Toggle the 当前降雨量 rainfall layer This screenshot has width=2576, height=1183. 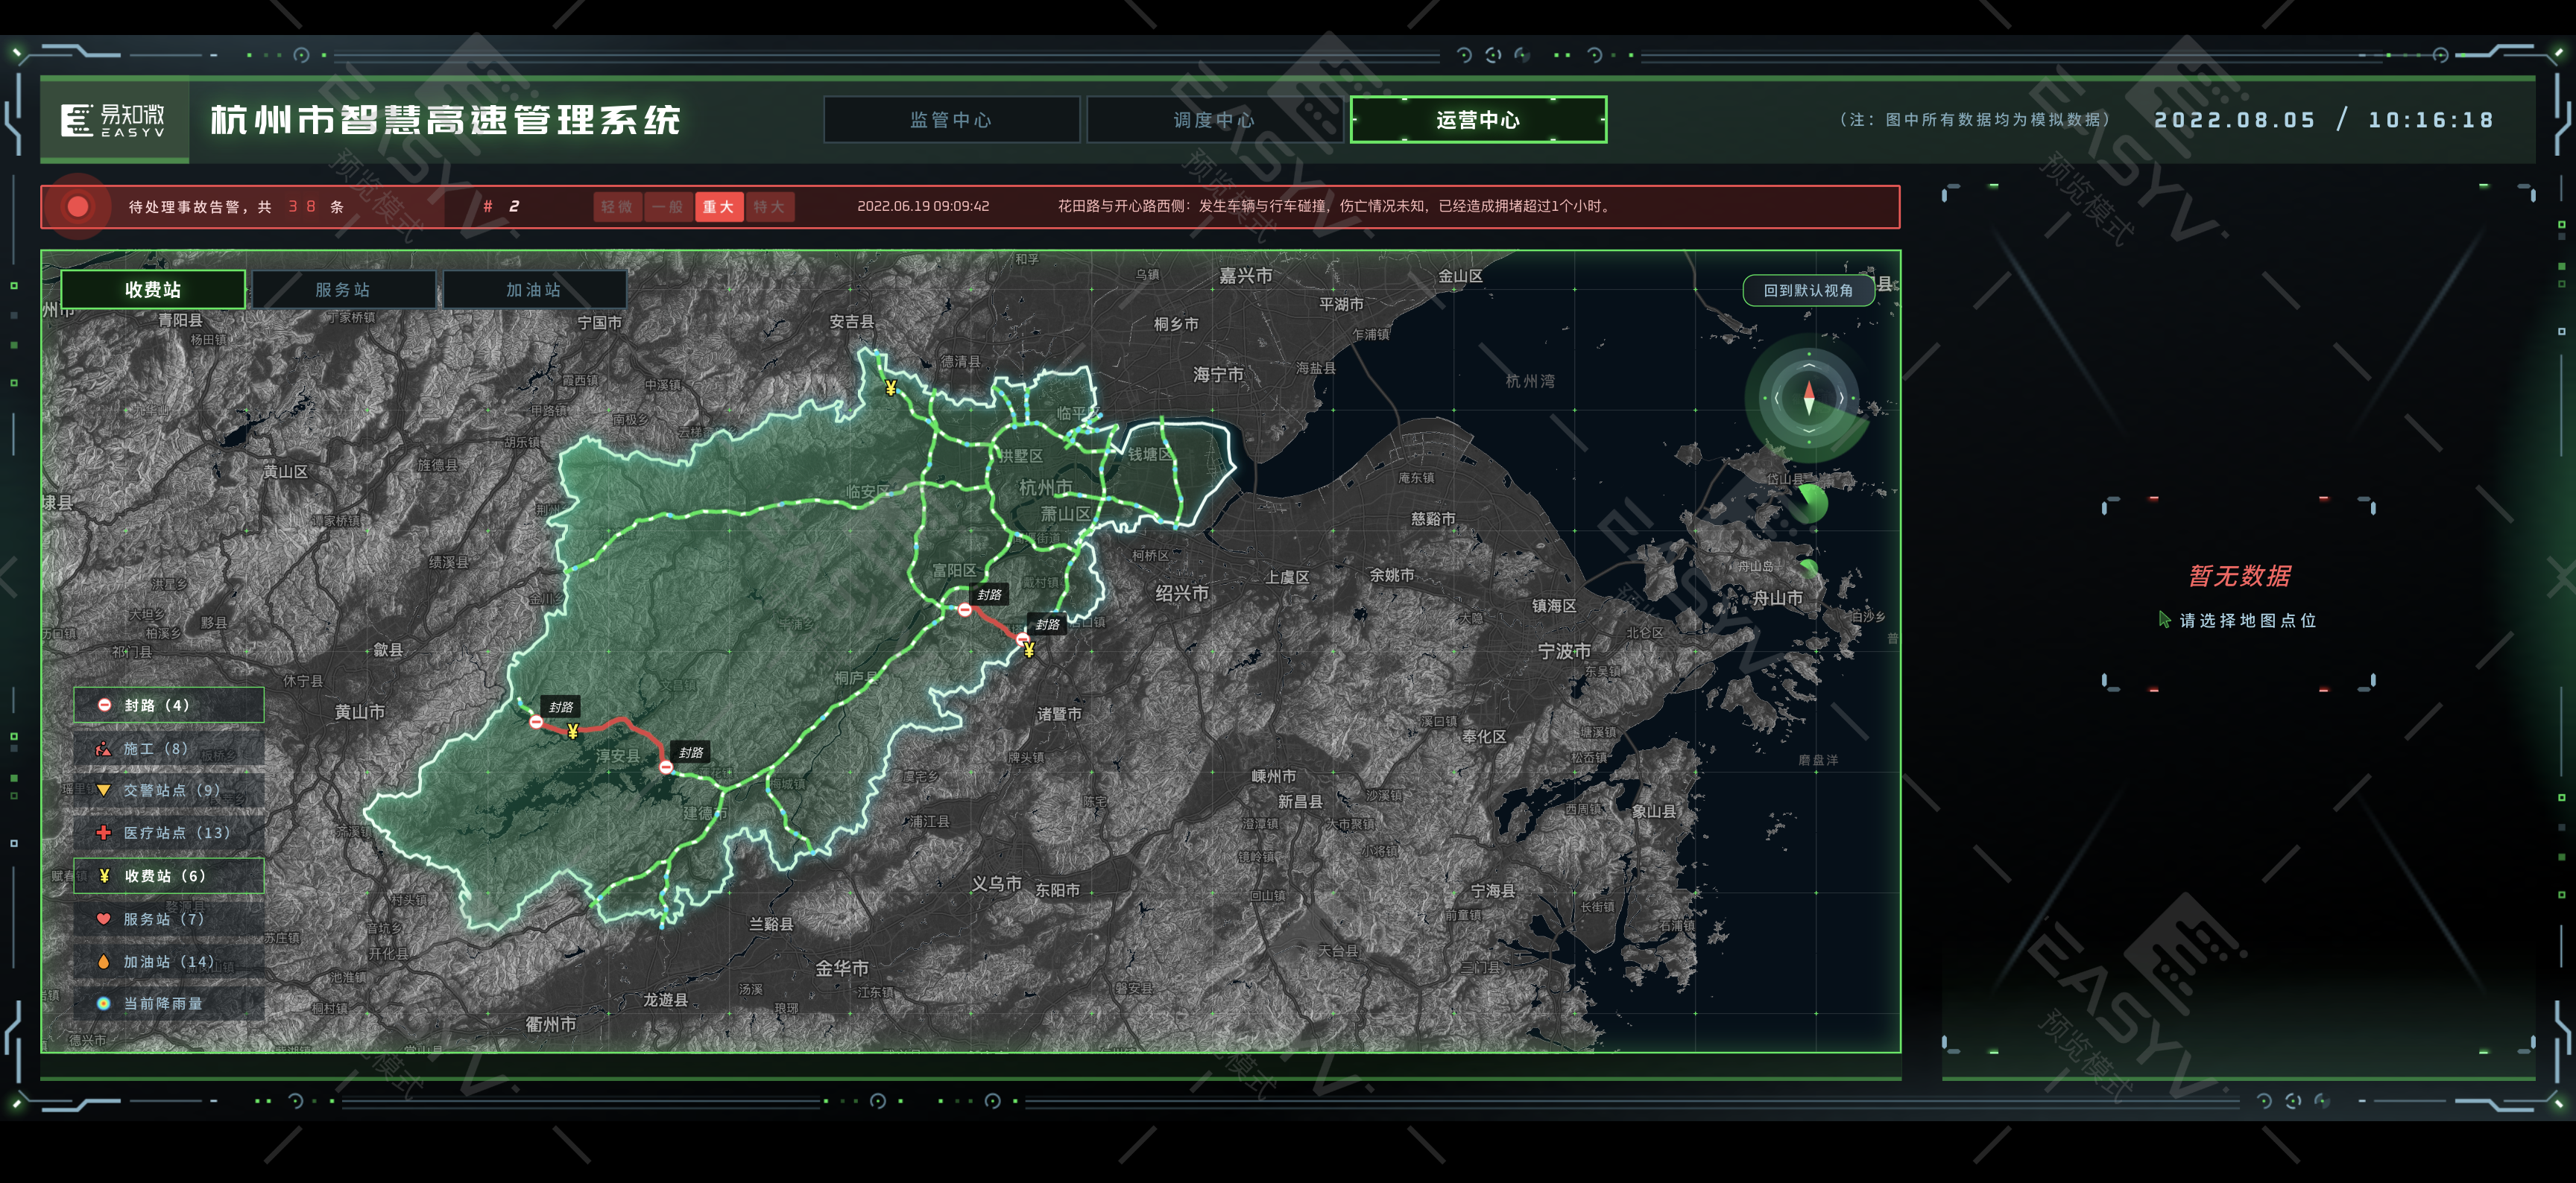pos(168,1003)
